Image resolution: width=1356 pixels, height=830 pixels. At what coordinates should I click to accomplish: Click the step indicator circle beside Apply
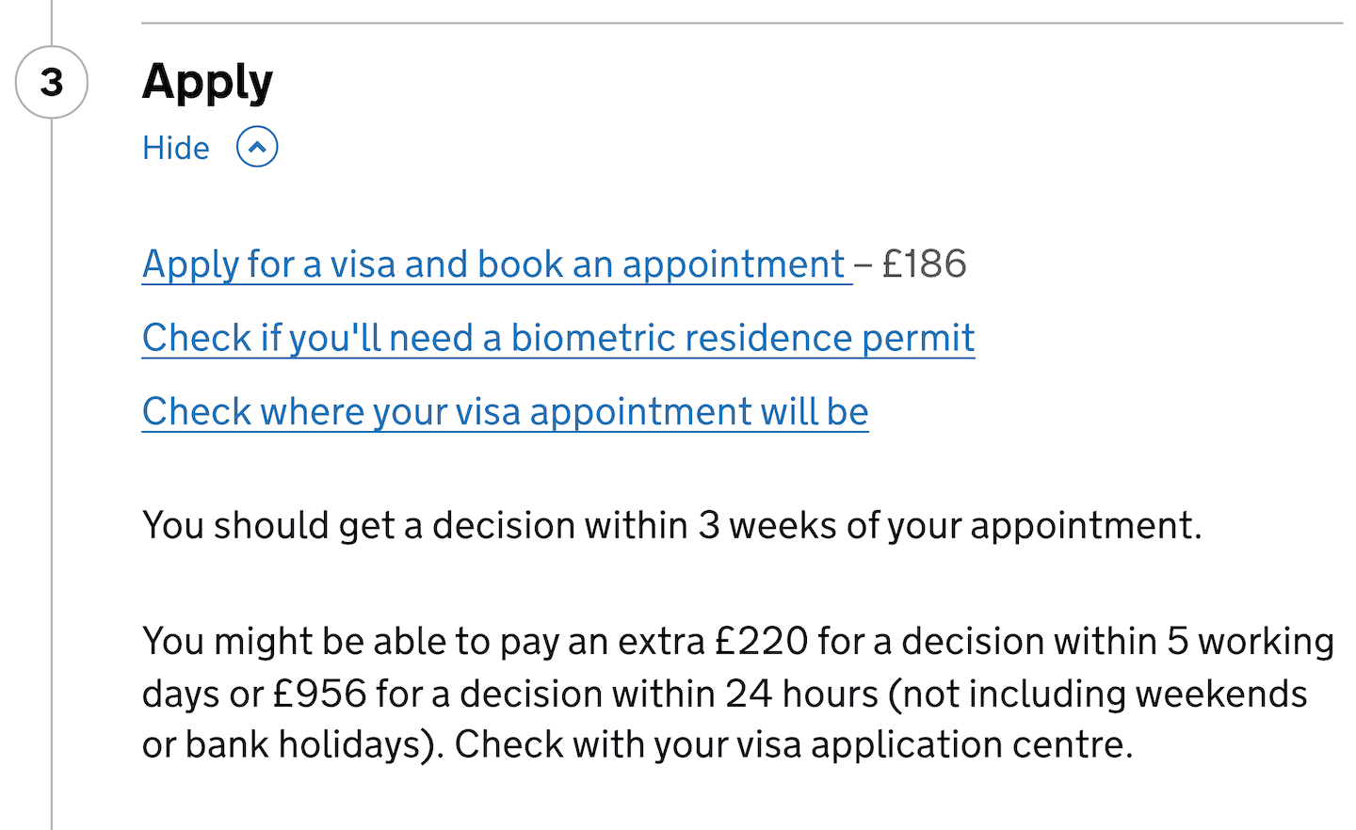coord(51,83)
